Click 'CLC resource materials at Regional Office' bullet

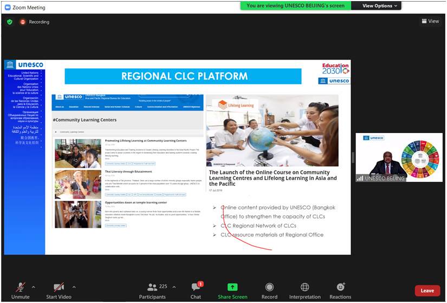pyautogui.click(x=272, y=235)
